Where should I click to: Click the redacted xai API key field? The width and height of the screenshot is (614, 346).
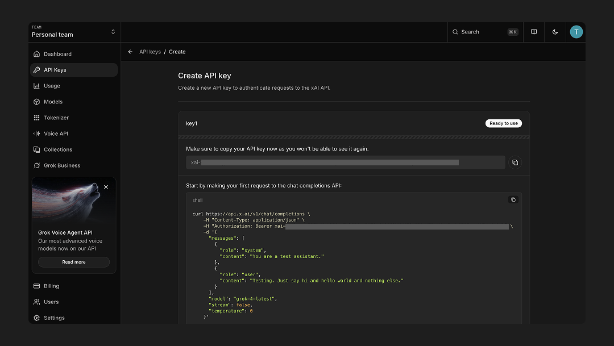[x=346, y=162]
